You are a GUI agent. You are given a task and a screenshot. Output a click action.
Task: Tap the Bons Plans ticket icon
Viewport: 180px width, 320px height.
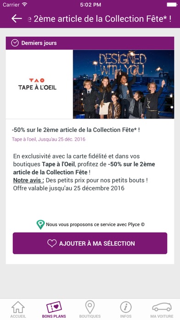pyautogui.click(x=54, y=307)
